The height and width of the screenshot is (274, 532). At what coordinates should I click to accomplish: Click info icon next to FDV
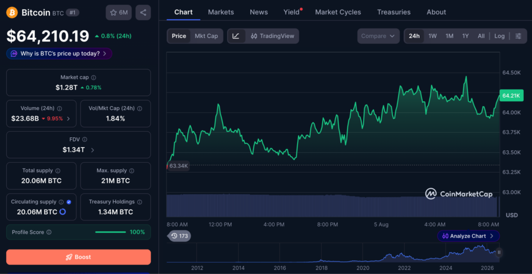[x=85, y=139]
